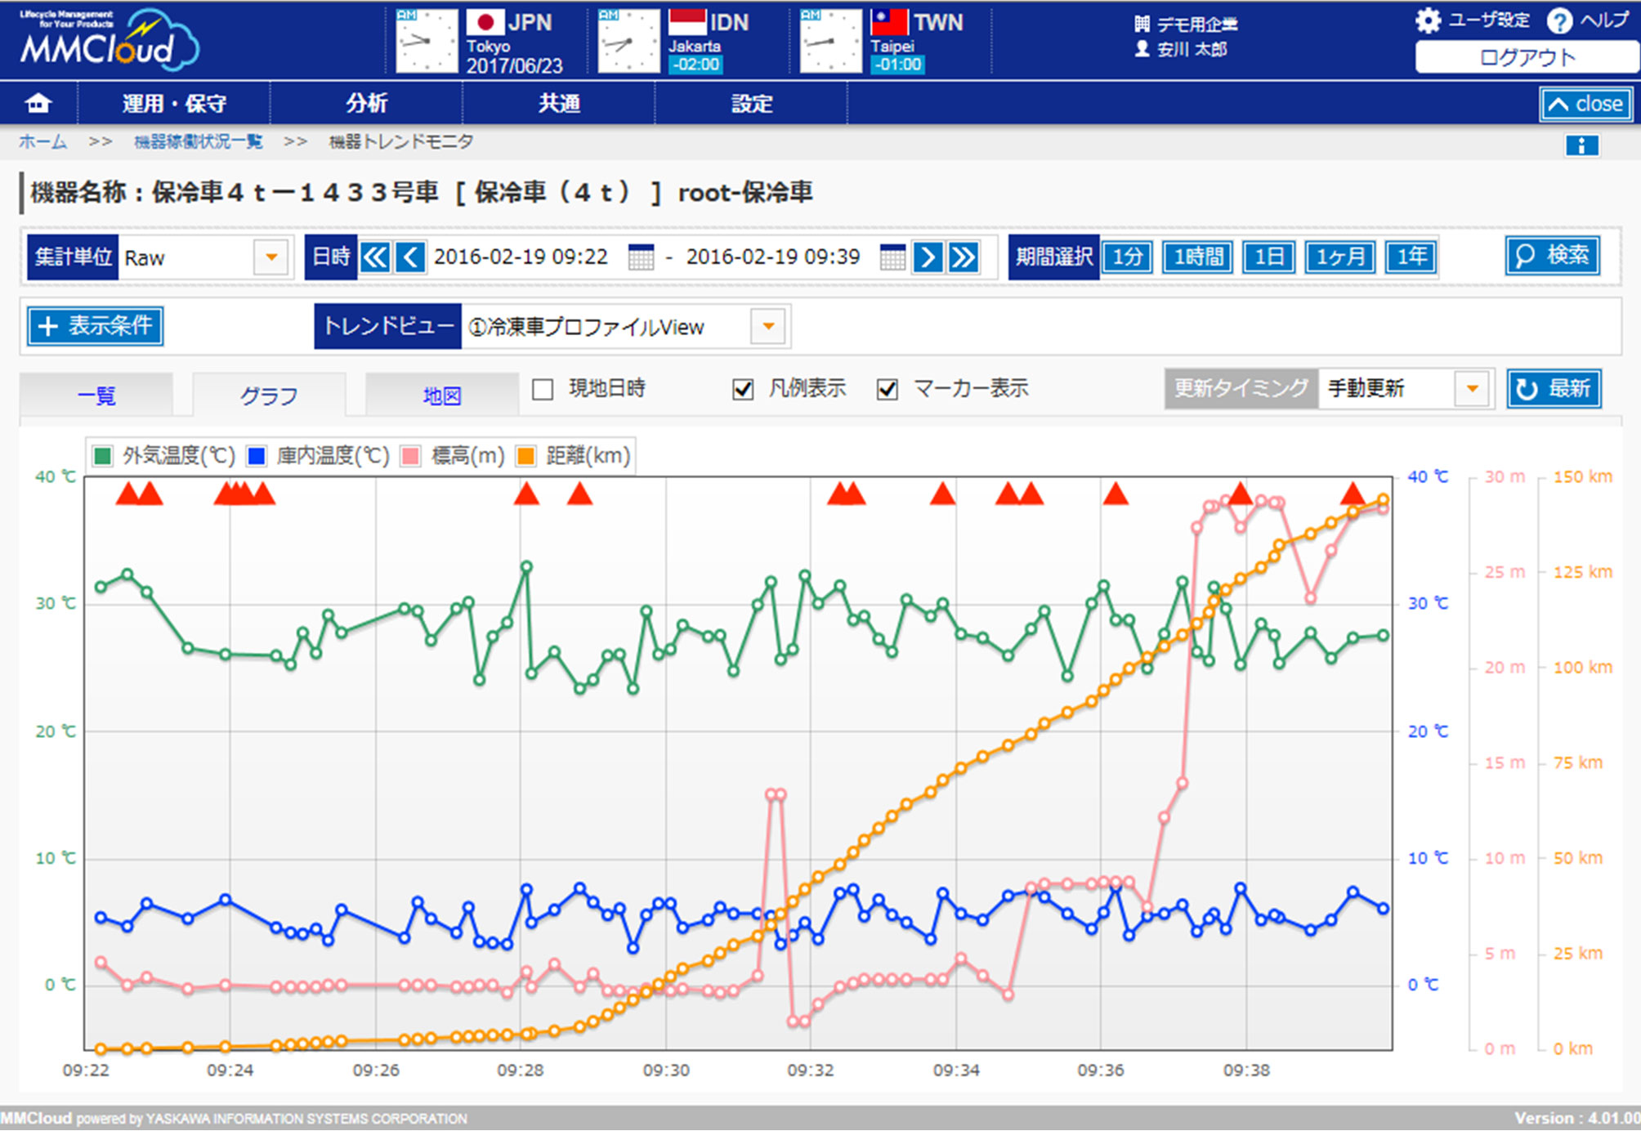The width and height of the screenshot is (1641, 1131).
Task: Open start date calendar picker
Action: coord(641,257)
